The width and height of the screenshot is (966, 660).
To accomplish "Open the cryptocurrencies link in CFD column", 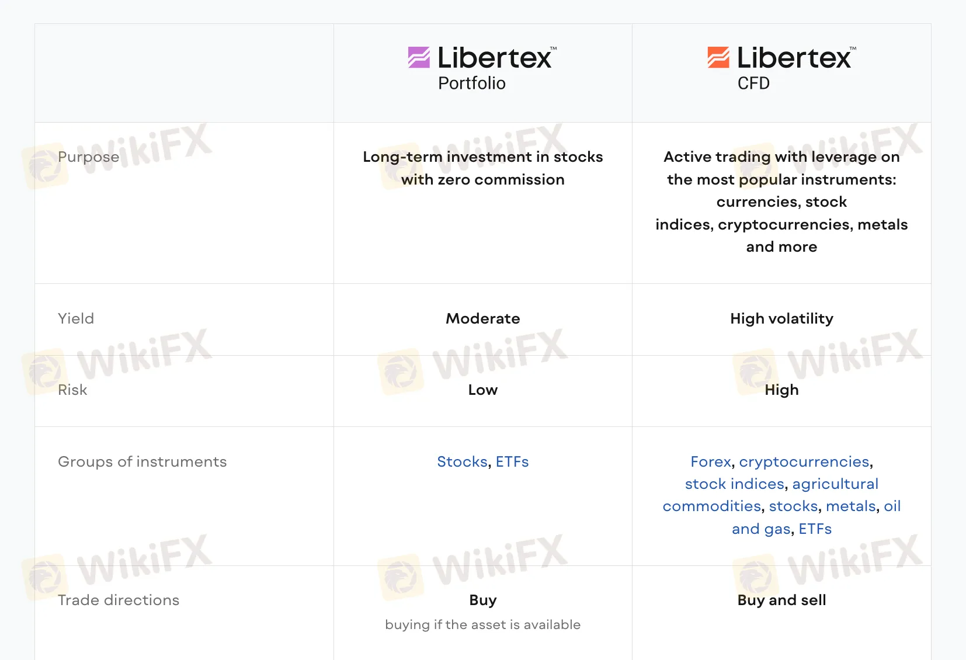I will click(x=804, y=461).
